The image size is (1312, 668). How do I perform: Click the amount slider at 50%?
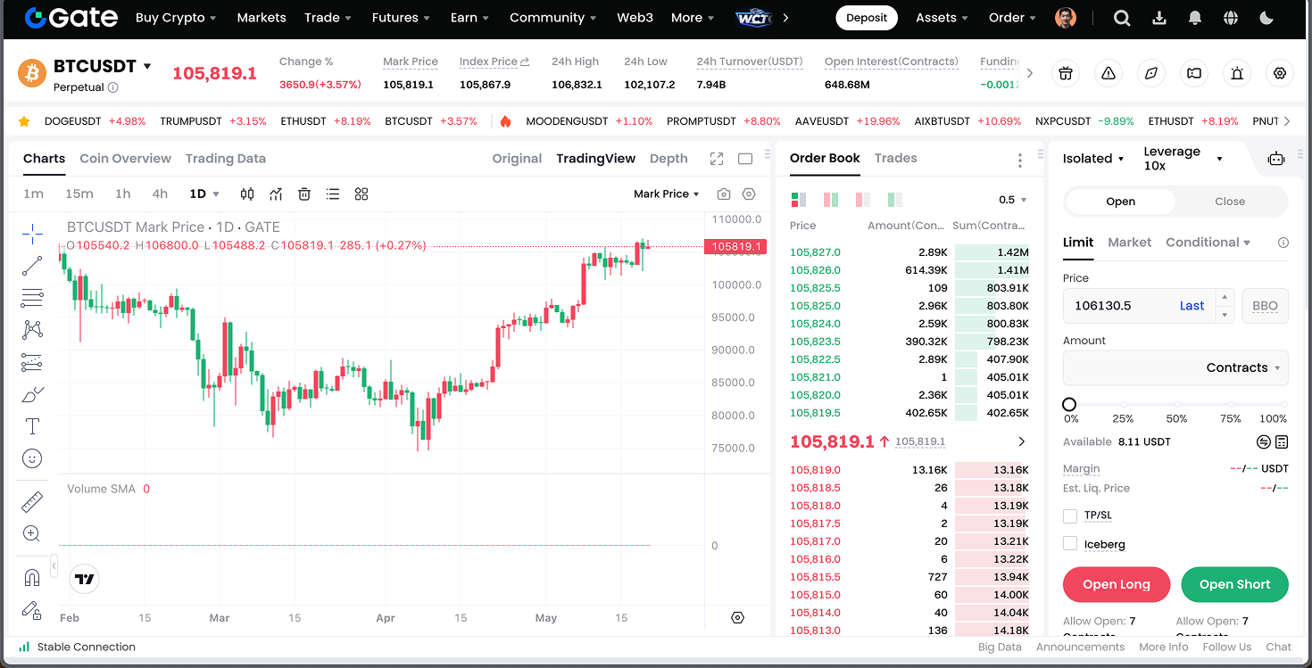click(1176, 405)
